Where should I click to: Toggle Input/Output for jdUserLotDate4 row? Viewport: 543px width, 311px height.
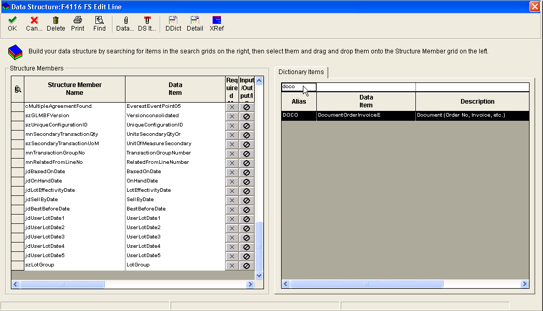click(246, 247)
